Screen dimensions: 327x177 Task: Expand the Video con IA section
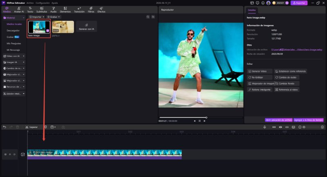(x=14, y=56)
